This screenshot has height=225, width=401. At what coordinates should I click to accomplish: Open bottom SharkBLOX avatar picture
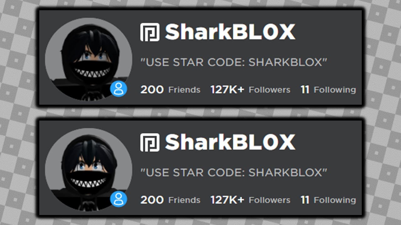click(89, 170)
